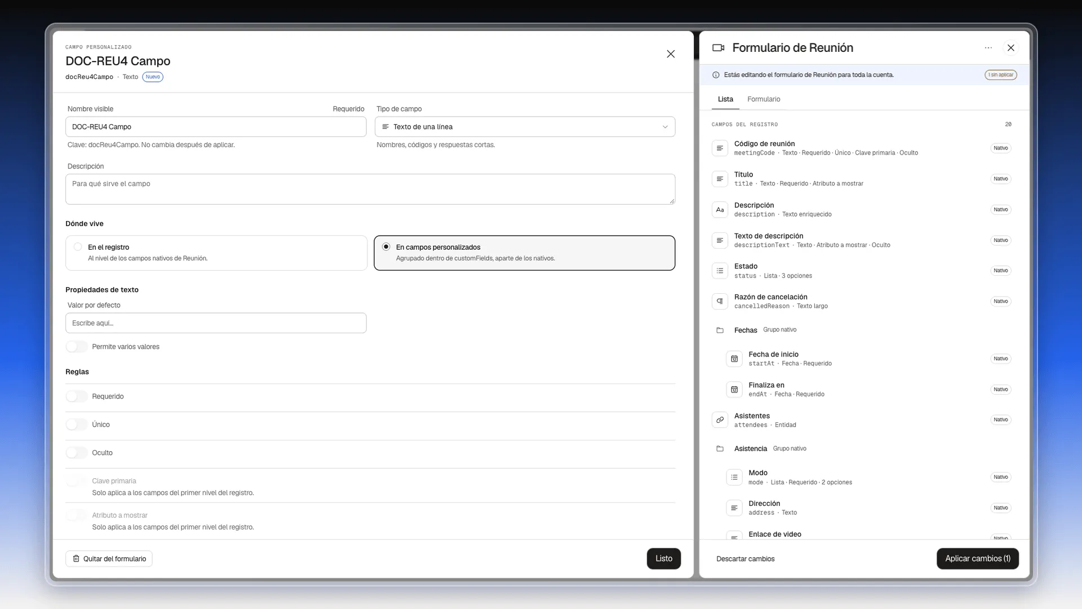Viewport: 1082px width, 609px height.
Task: Switch to the Formulario tab
Action: click(764, 99)
